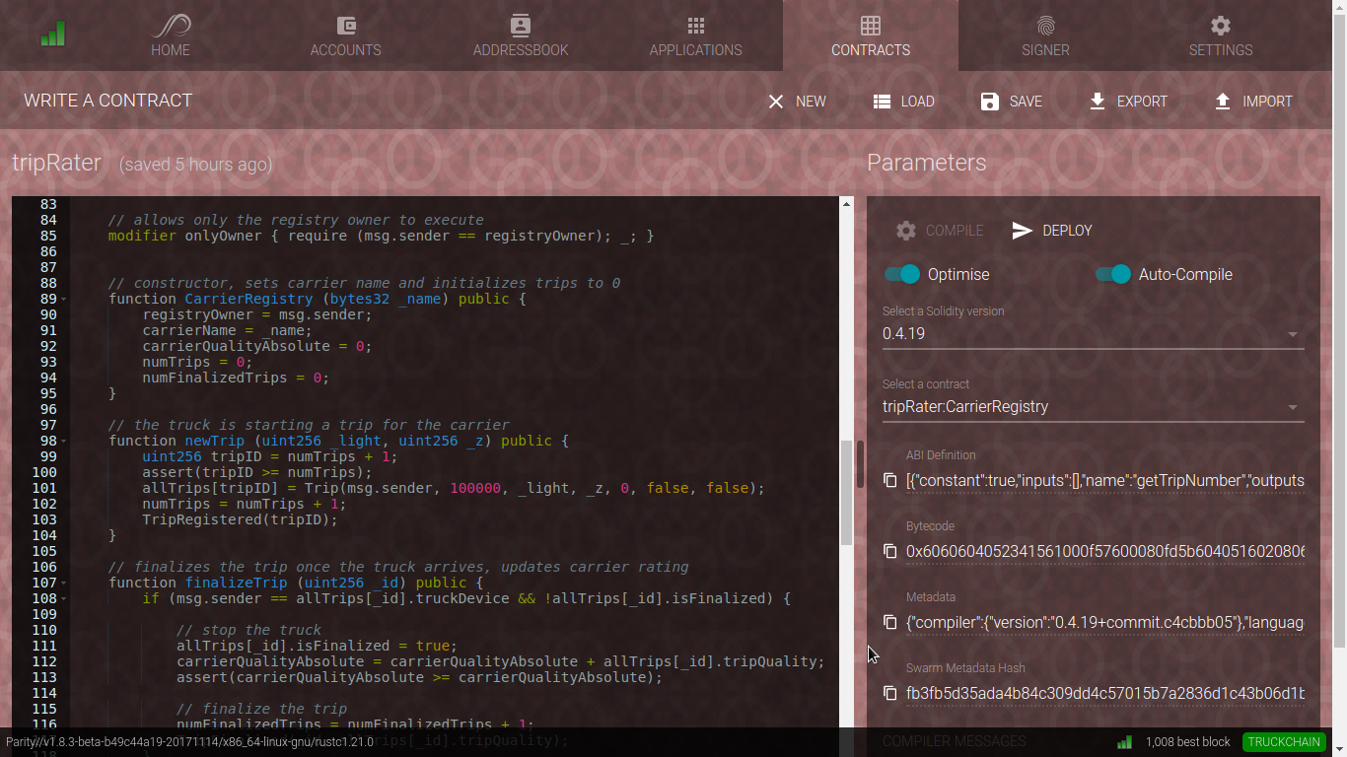Click the Load contract button

tap(904, 102)
